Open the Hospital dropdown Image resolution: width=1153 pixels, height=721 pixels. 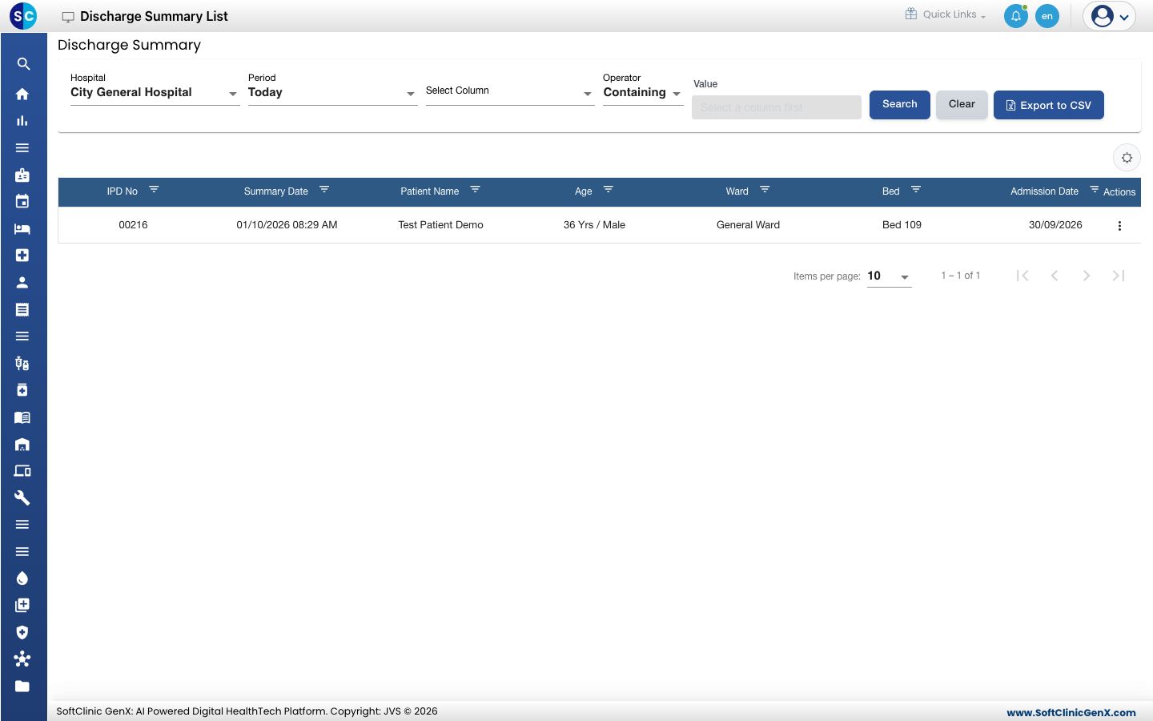[x=155, y=93]
